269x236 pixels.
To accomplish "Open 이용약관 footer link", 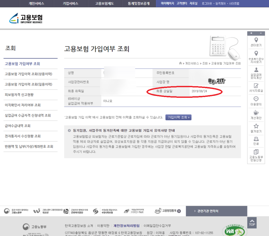I will tap(103, 226).
